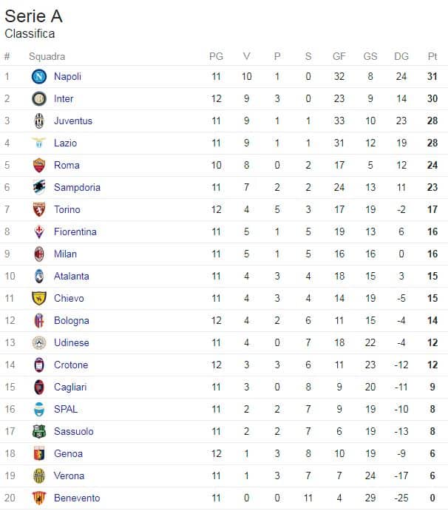Click the Napoli club crest icon
The height and width of the screenshot is (511, 448).
(x=39, y=76)
